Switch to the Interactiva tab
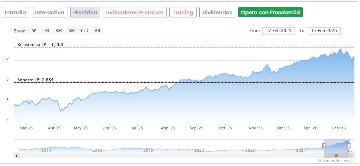360x166 pixels. click(x=50, y=13)
